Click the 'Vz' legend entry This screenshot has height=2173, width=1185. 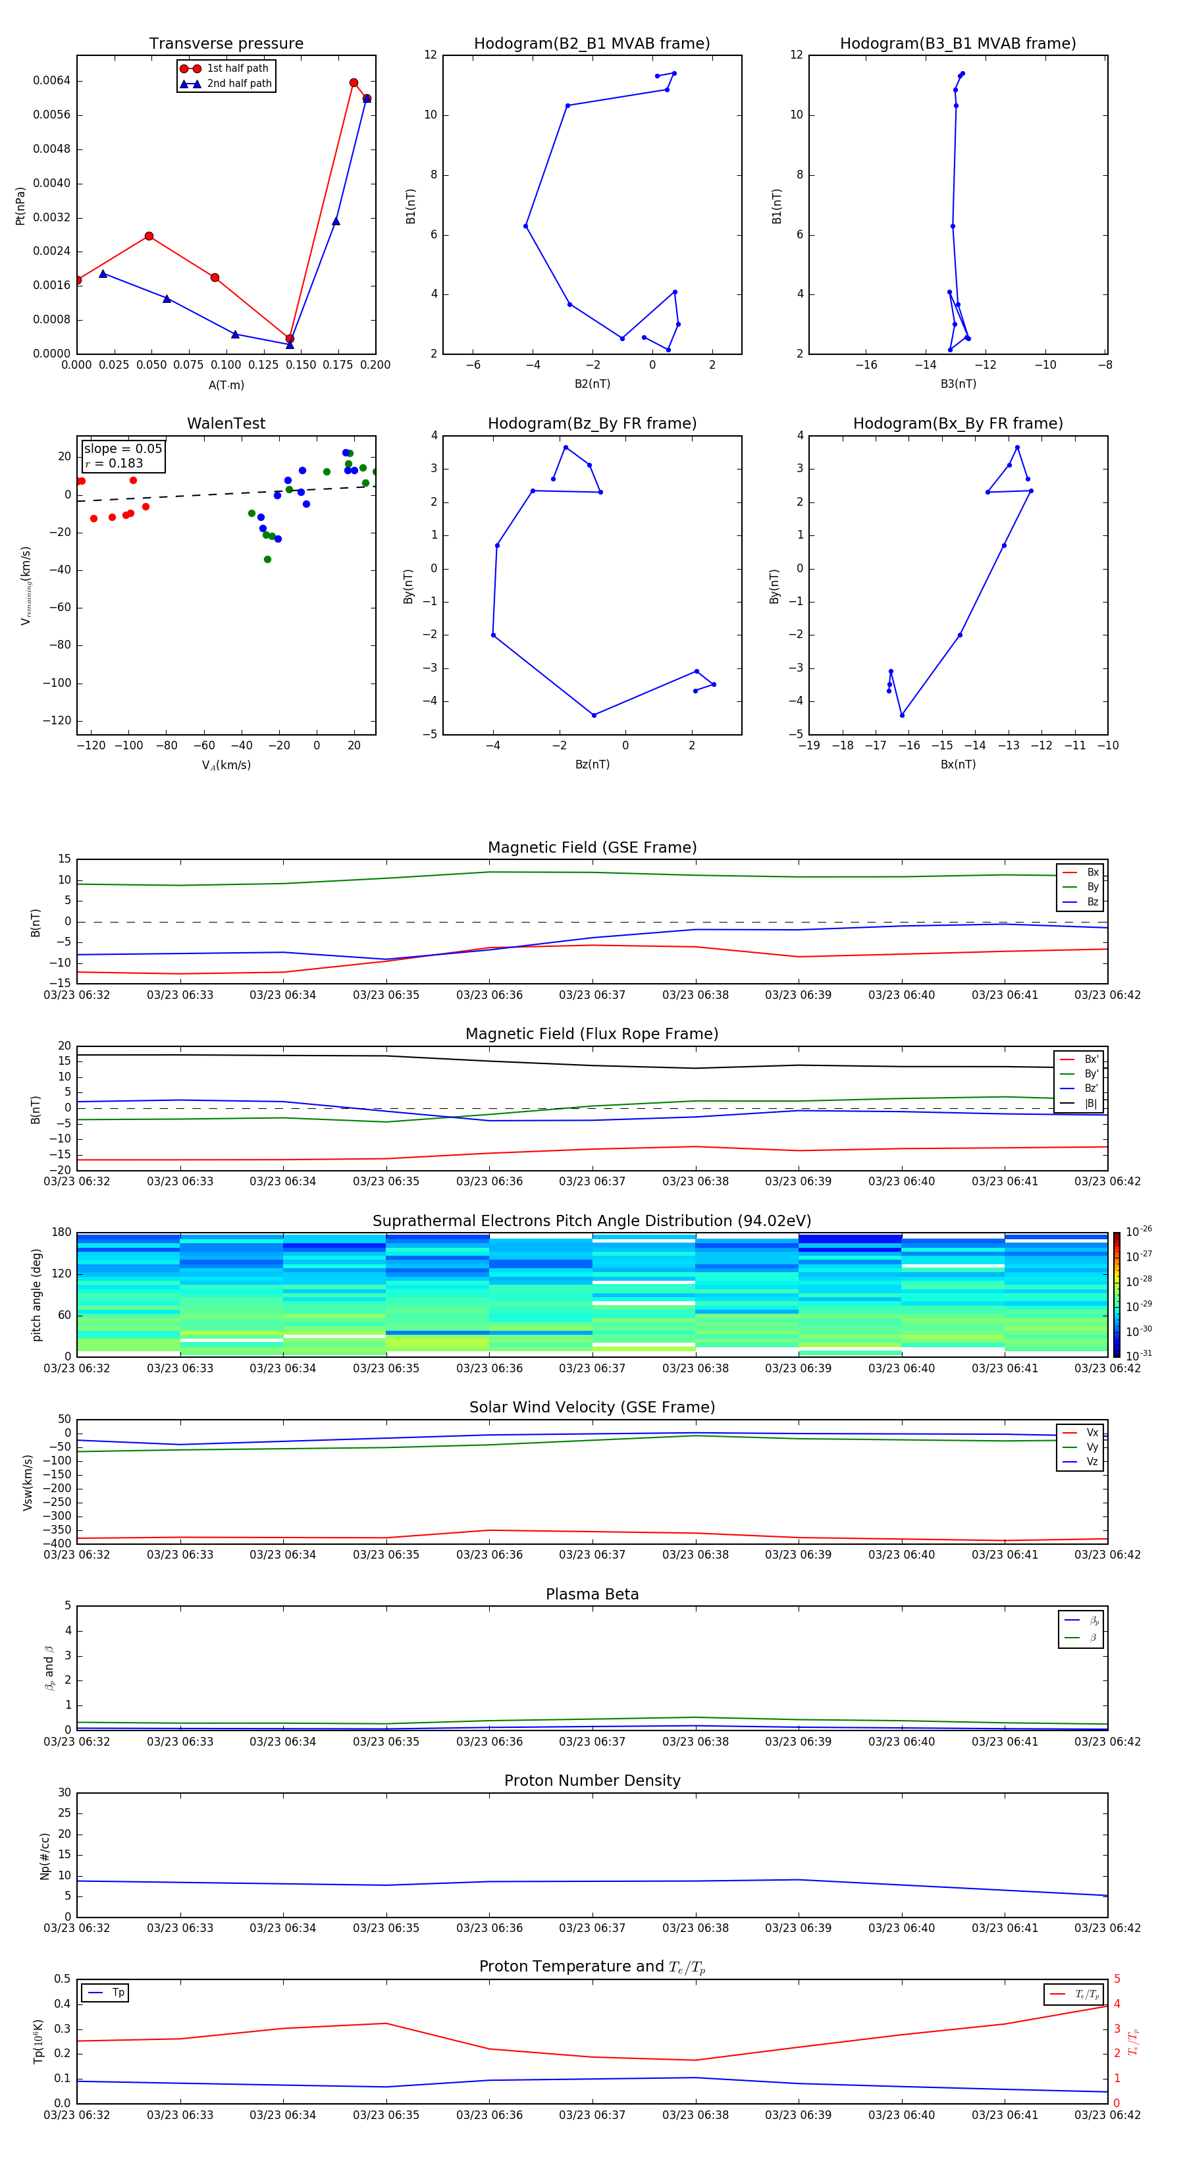click(x=1080, y=1462)
